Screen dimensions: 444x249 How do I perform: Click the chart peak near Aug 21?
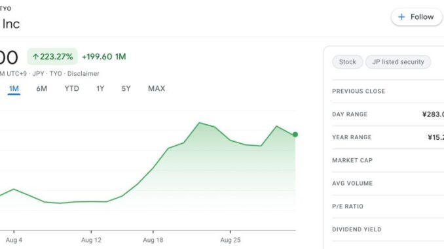[x=199, y=123]
